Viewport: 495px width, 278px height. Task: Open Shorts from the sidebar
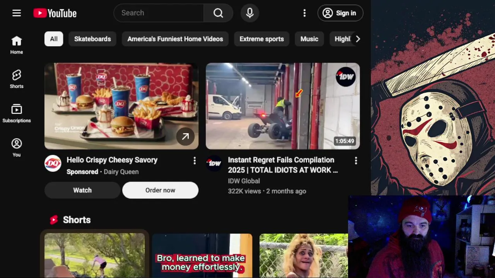click(x=17, y=80)
